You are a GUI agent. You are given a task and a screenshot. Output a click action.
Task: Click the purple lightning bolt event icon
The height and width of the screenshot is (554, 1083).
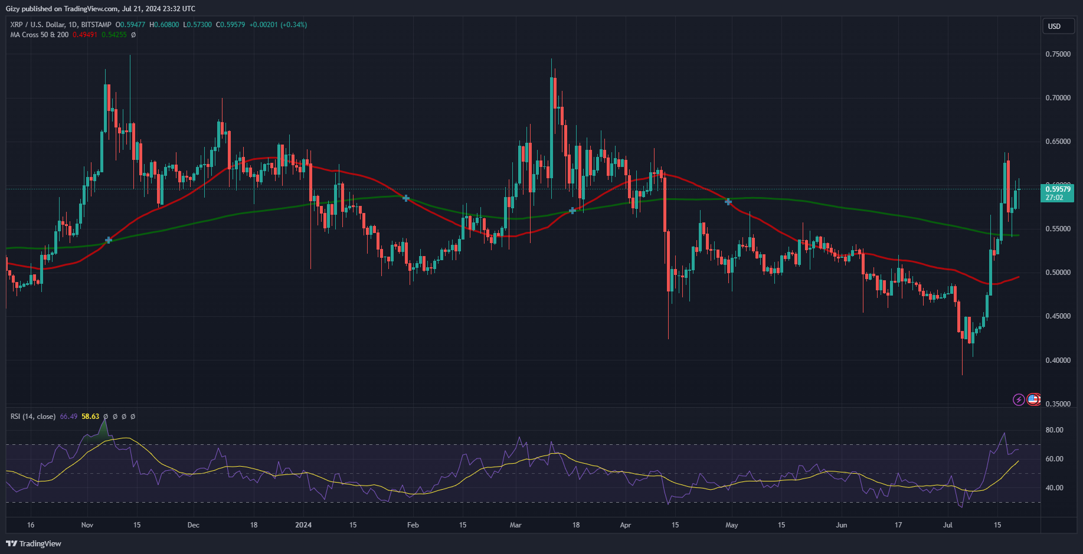pyautogui.click(x=1019, y=399)
